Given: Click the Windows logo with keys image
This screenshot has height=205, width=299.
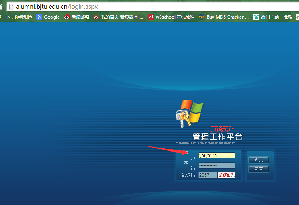Looking at the screenshot, I should [190, 113].
